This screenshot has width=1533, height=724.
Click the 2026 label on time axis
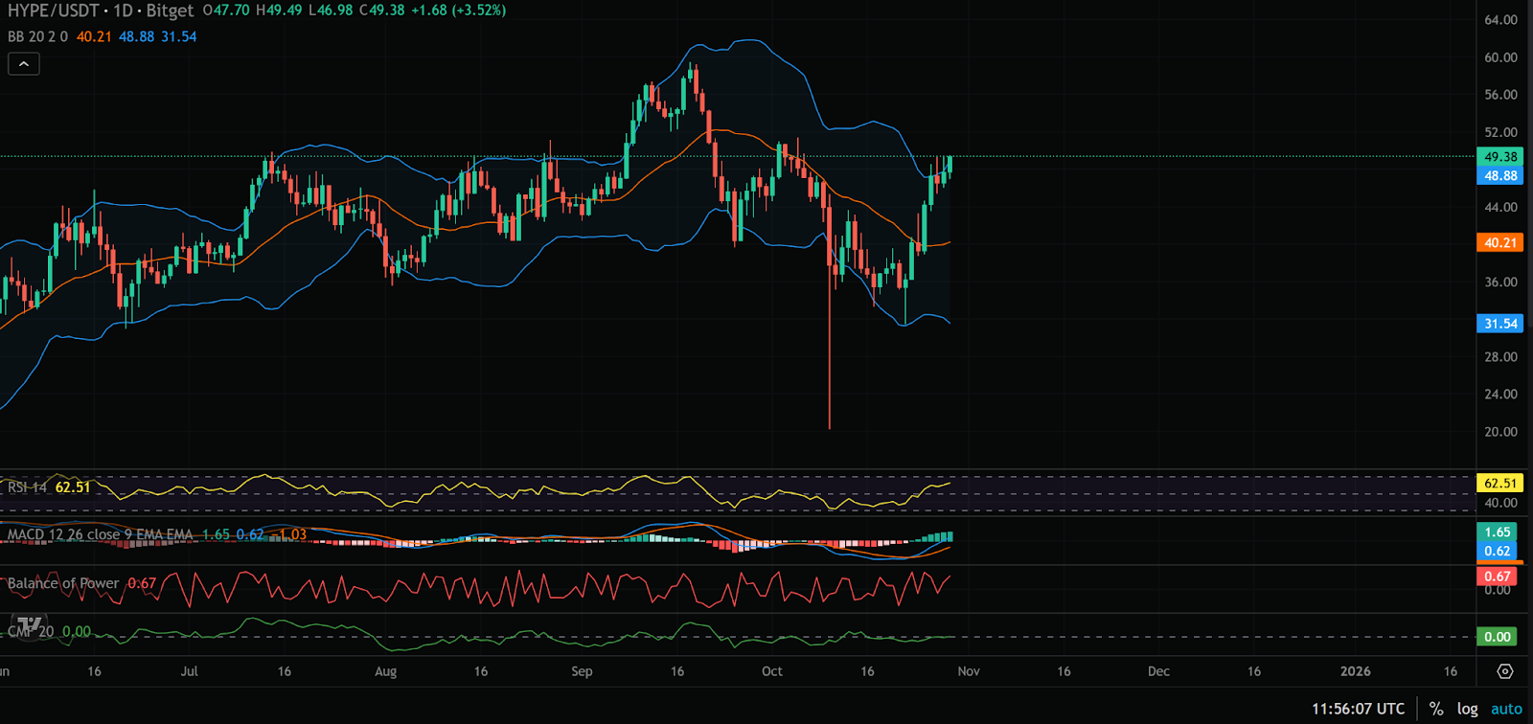pyautogui.click(x=1355, y=671)
